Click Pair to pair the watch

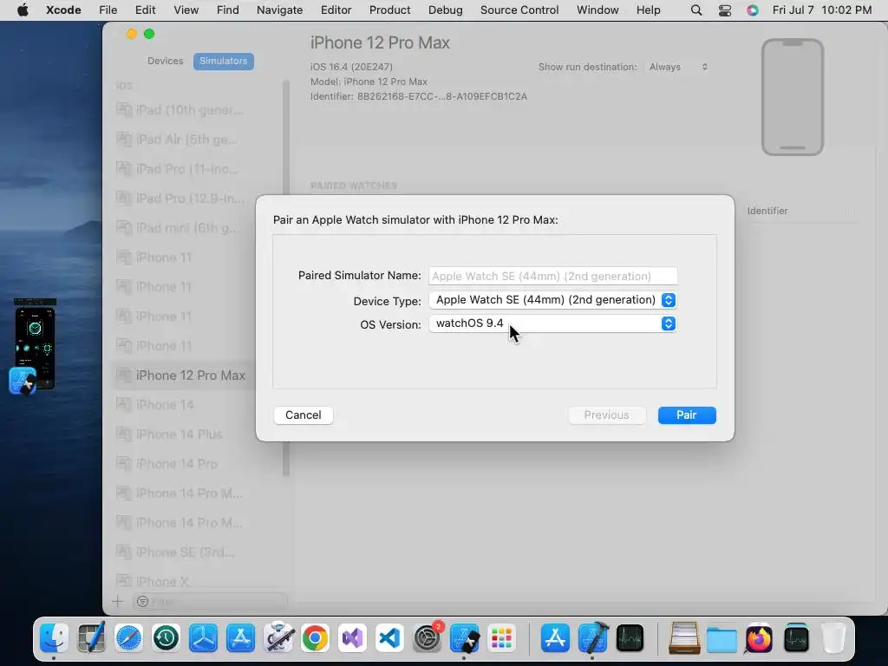tap(687, 415)
